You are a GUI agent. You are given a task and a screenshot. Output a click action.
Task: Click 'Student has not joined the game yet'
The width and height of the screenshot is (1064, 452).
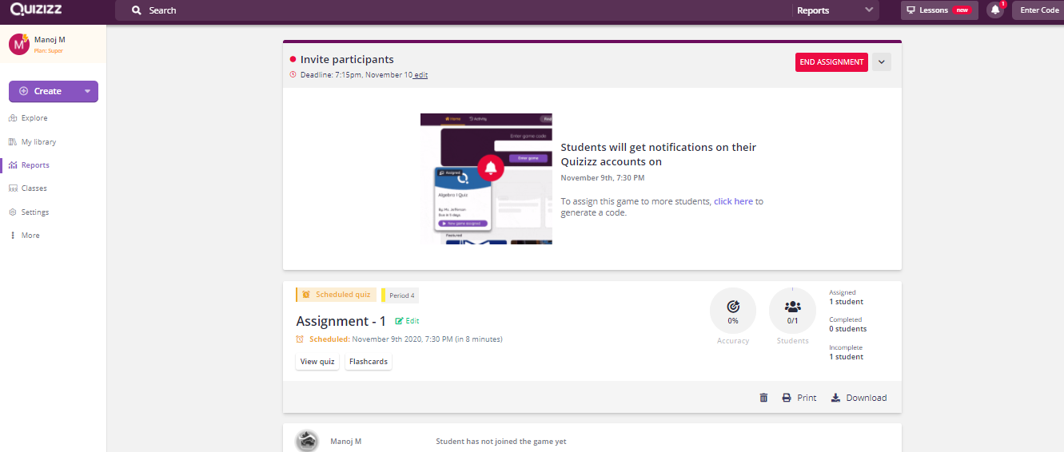click(x=501, y=442)
